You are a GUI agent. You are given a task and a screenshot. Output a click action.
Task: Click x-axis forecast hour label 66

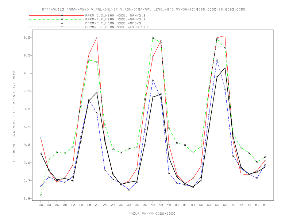click(x=217, y=205)
